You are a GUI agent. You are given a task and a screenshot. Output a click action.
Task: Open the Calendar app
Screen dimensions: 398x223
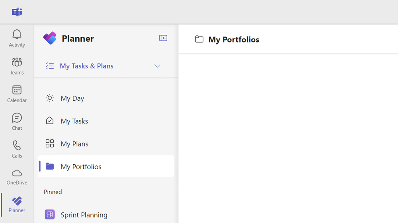17,94
